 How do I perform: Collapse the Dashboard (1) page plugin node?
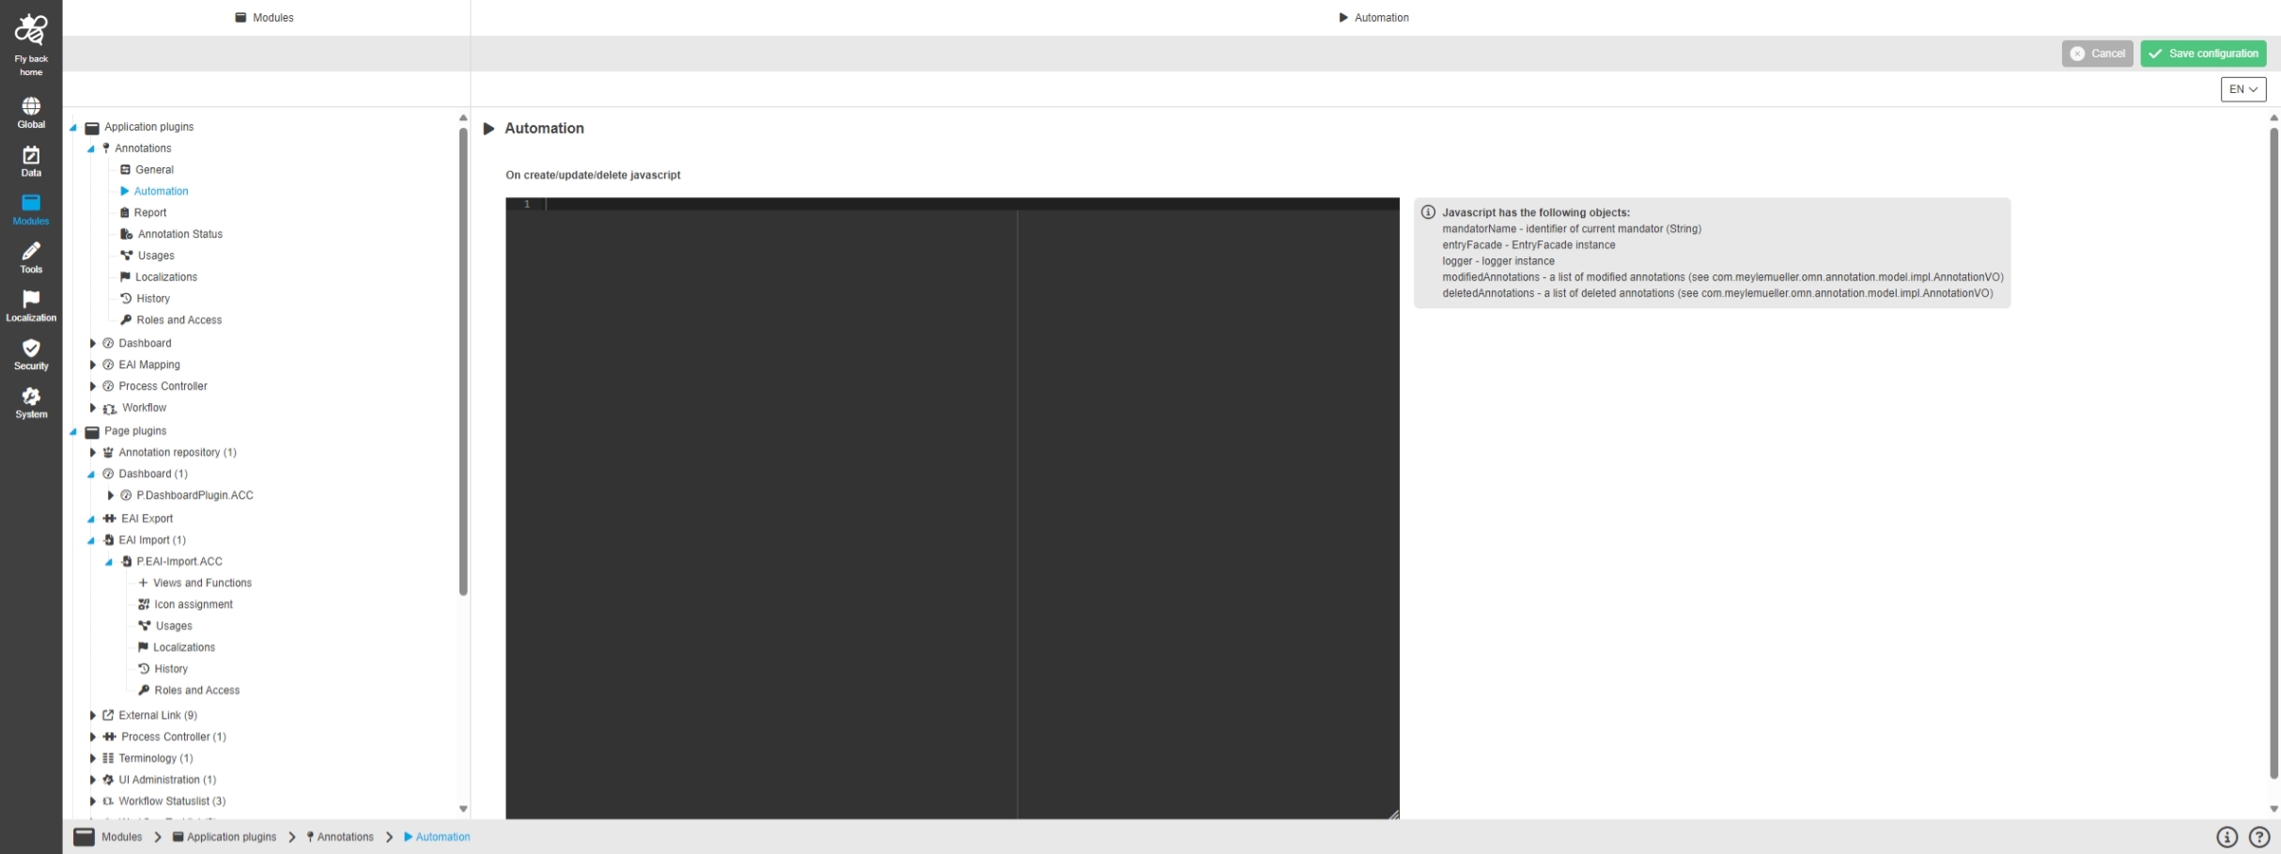tap(91, 474)
